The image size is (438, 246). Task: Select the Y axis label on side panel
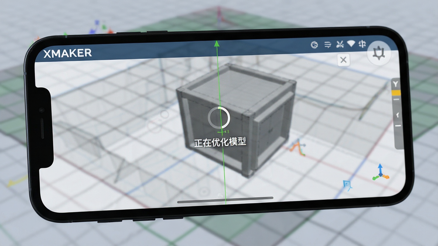(395, 84)
